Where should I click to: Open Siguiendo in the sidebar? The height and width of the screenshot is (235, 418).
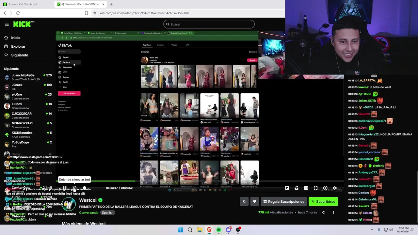tap(16, 55)
